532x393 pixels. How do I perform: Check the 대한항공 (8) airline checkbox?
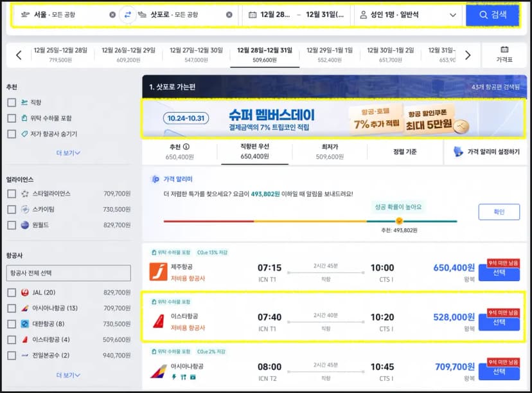12,324
